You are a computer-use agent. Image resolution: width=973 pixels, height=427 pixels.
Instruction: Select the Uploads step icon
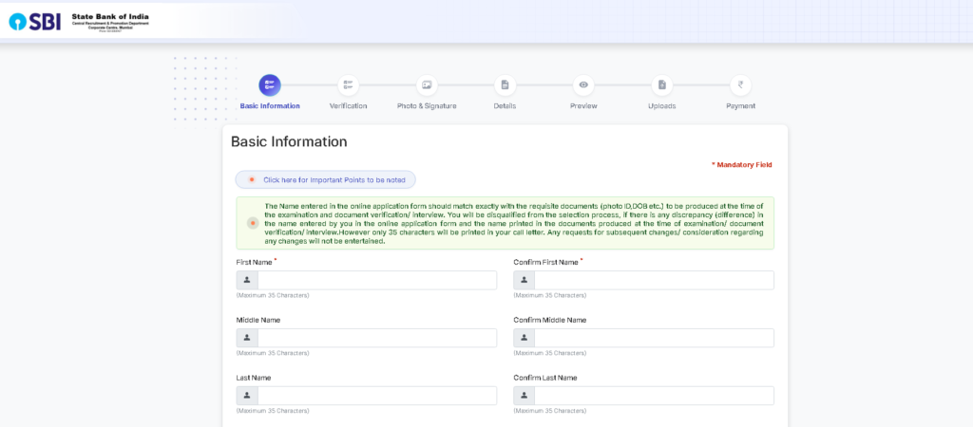(662, 84)
